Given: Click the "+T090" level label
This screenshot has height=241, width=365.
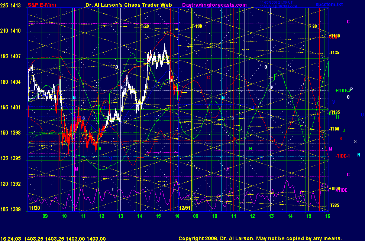Looking at the screenshot, I should pos(335,188).
